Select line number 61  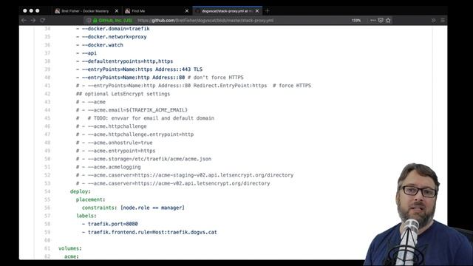pos(47,248)
